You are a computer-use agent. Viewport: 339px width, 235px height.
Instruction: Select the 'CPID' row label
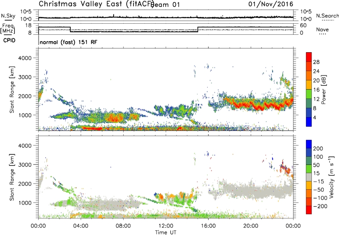[9, 40]
